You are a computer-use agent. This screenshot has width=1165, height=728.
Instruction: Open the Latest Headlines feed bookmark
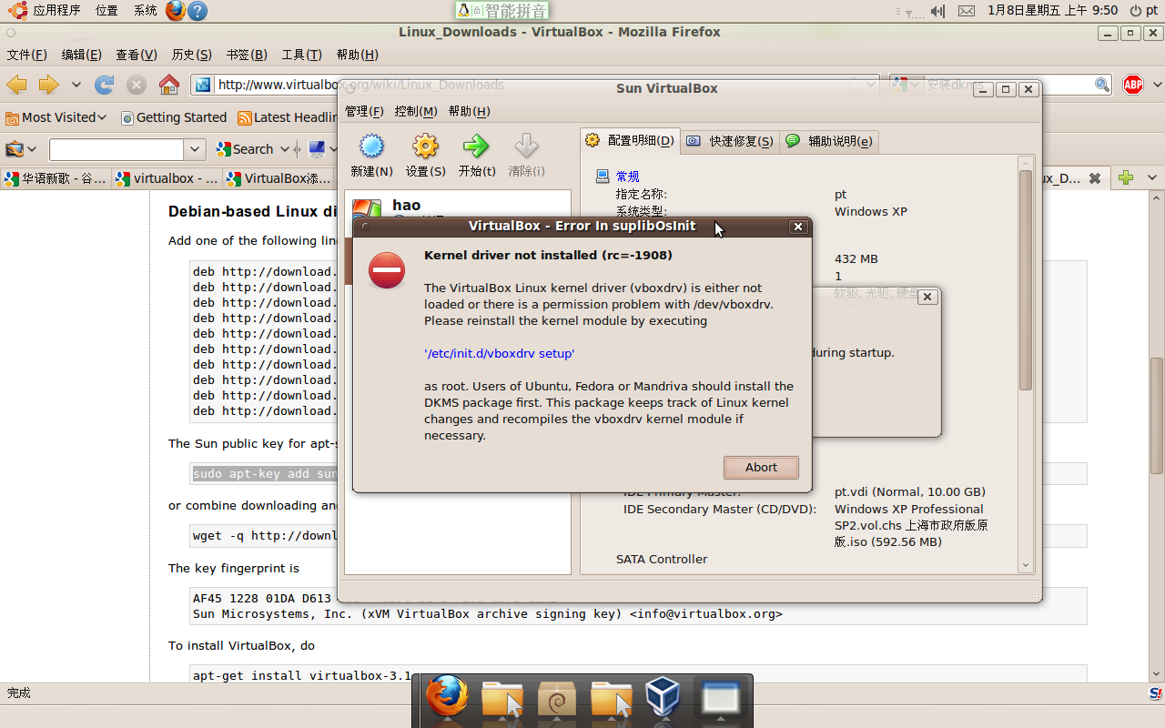(288, 117)
